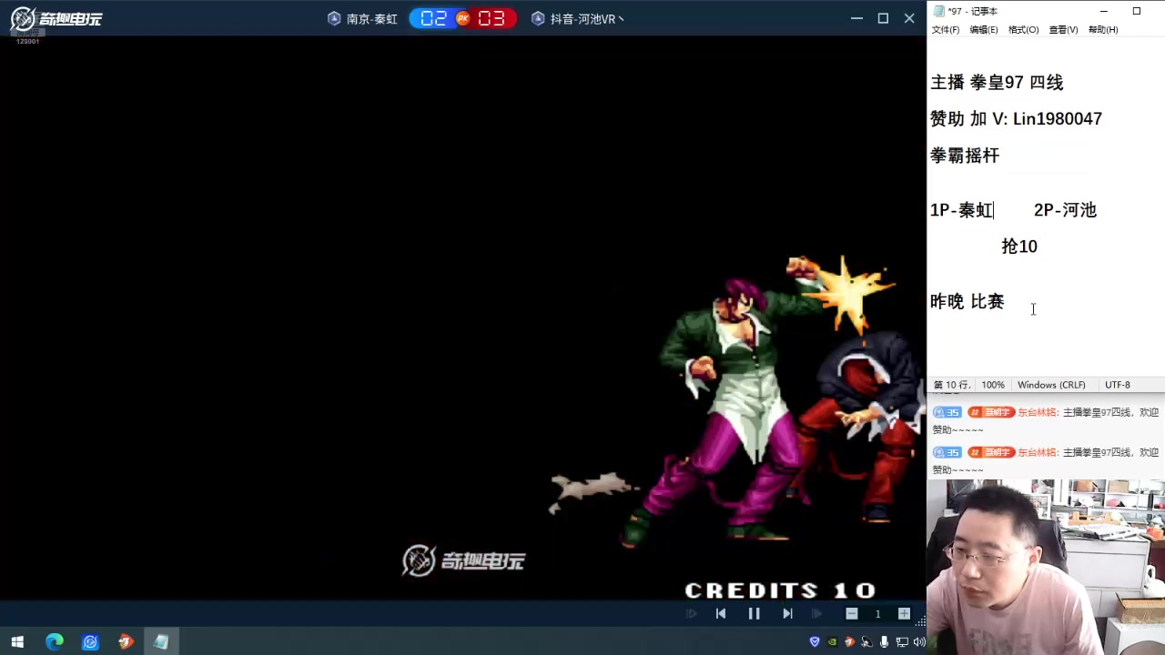Click the level 35 badge in second chat row

coord(947,452)
